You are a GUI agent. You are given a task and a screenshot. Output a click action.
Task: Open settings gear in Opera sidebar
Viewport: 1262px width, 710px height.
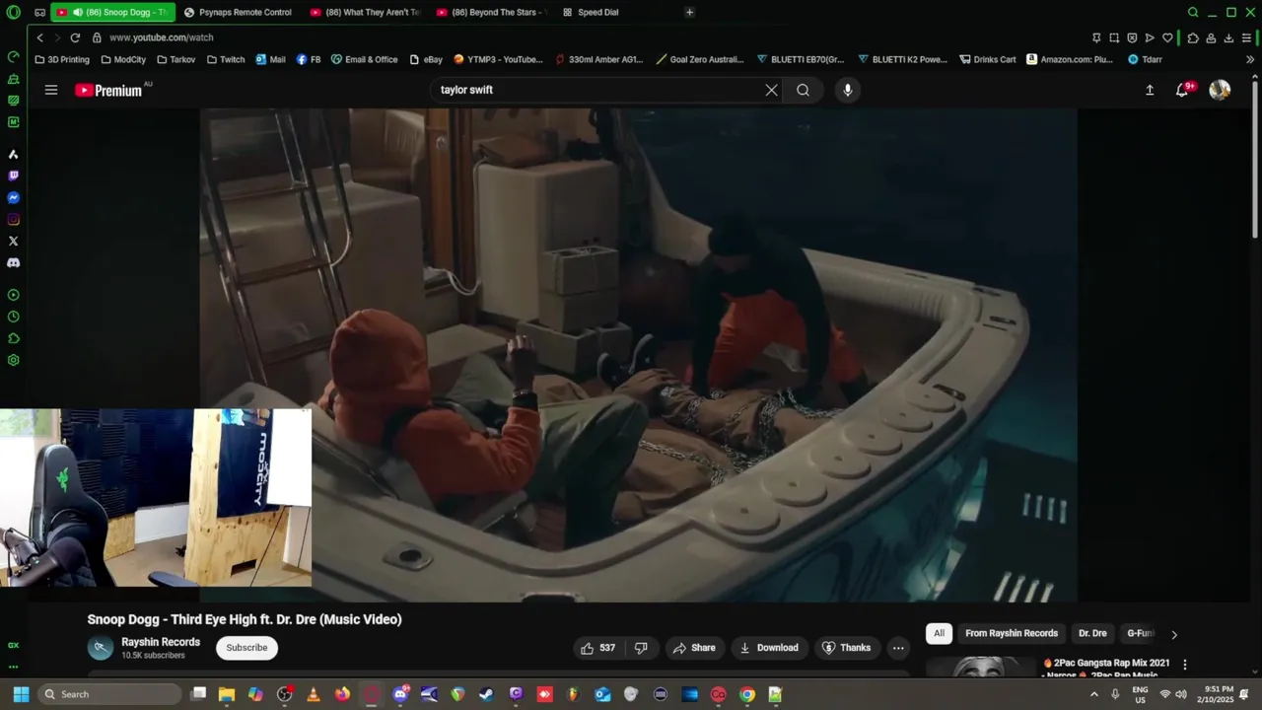(x=13, y=360)
